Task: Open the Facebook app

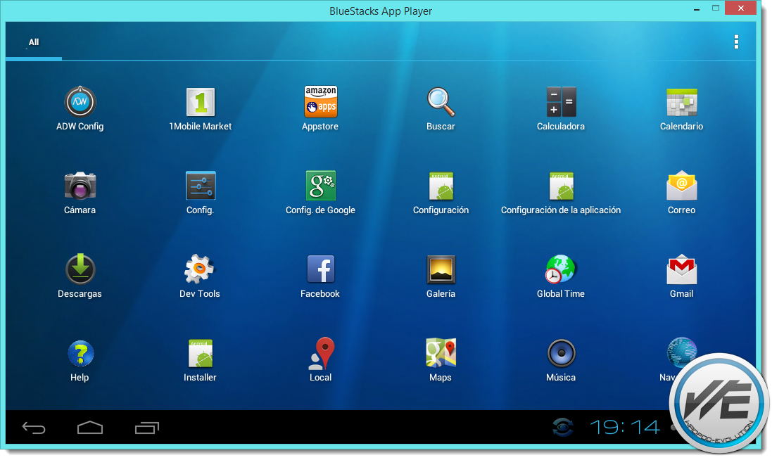Action: tap(320, 269)
